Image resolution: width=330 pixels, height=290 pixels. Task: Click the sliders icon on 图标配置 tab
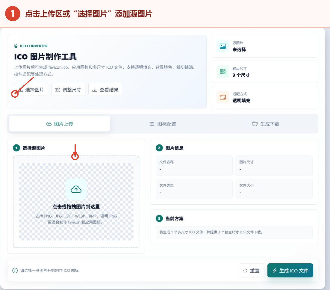152,124
